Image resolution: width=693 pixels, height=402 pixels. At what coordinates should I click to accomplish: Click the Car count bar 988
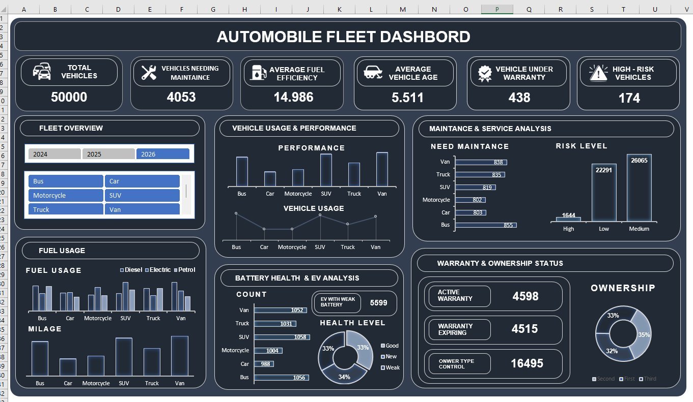tap(264, 364)
